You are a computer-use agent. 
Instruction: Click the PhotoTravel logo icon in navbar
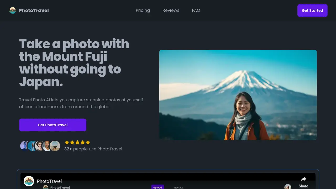pyautogui.click(x=13, y=10)
